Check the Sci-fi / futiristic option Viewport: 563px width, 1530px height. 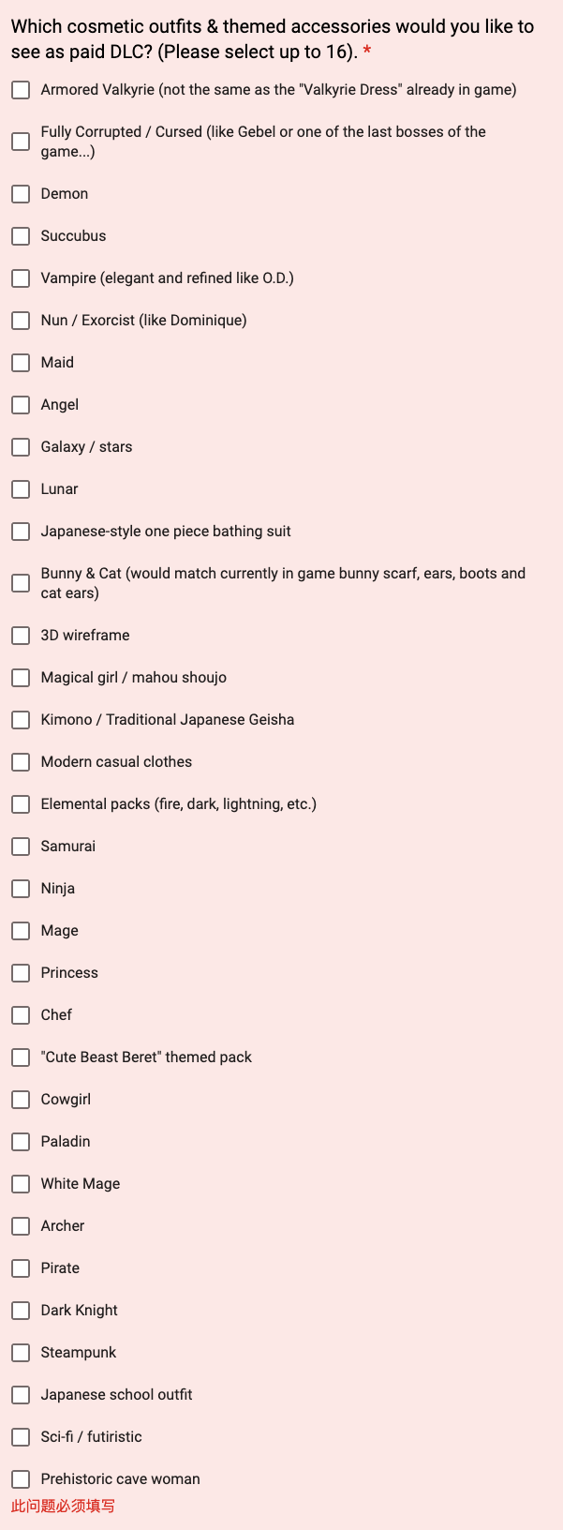[x=21, y=1437]
